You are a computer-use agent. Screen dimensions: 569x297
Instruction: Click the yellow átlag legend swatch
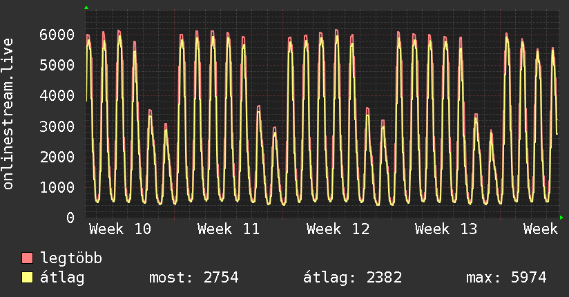(x=27, y=278)
